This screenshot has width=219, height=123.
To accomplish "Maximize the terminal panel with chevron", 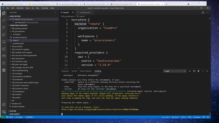I will (x=203, y=71).
